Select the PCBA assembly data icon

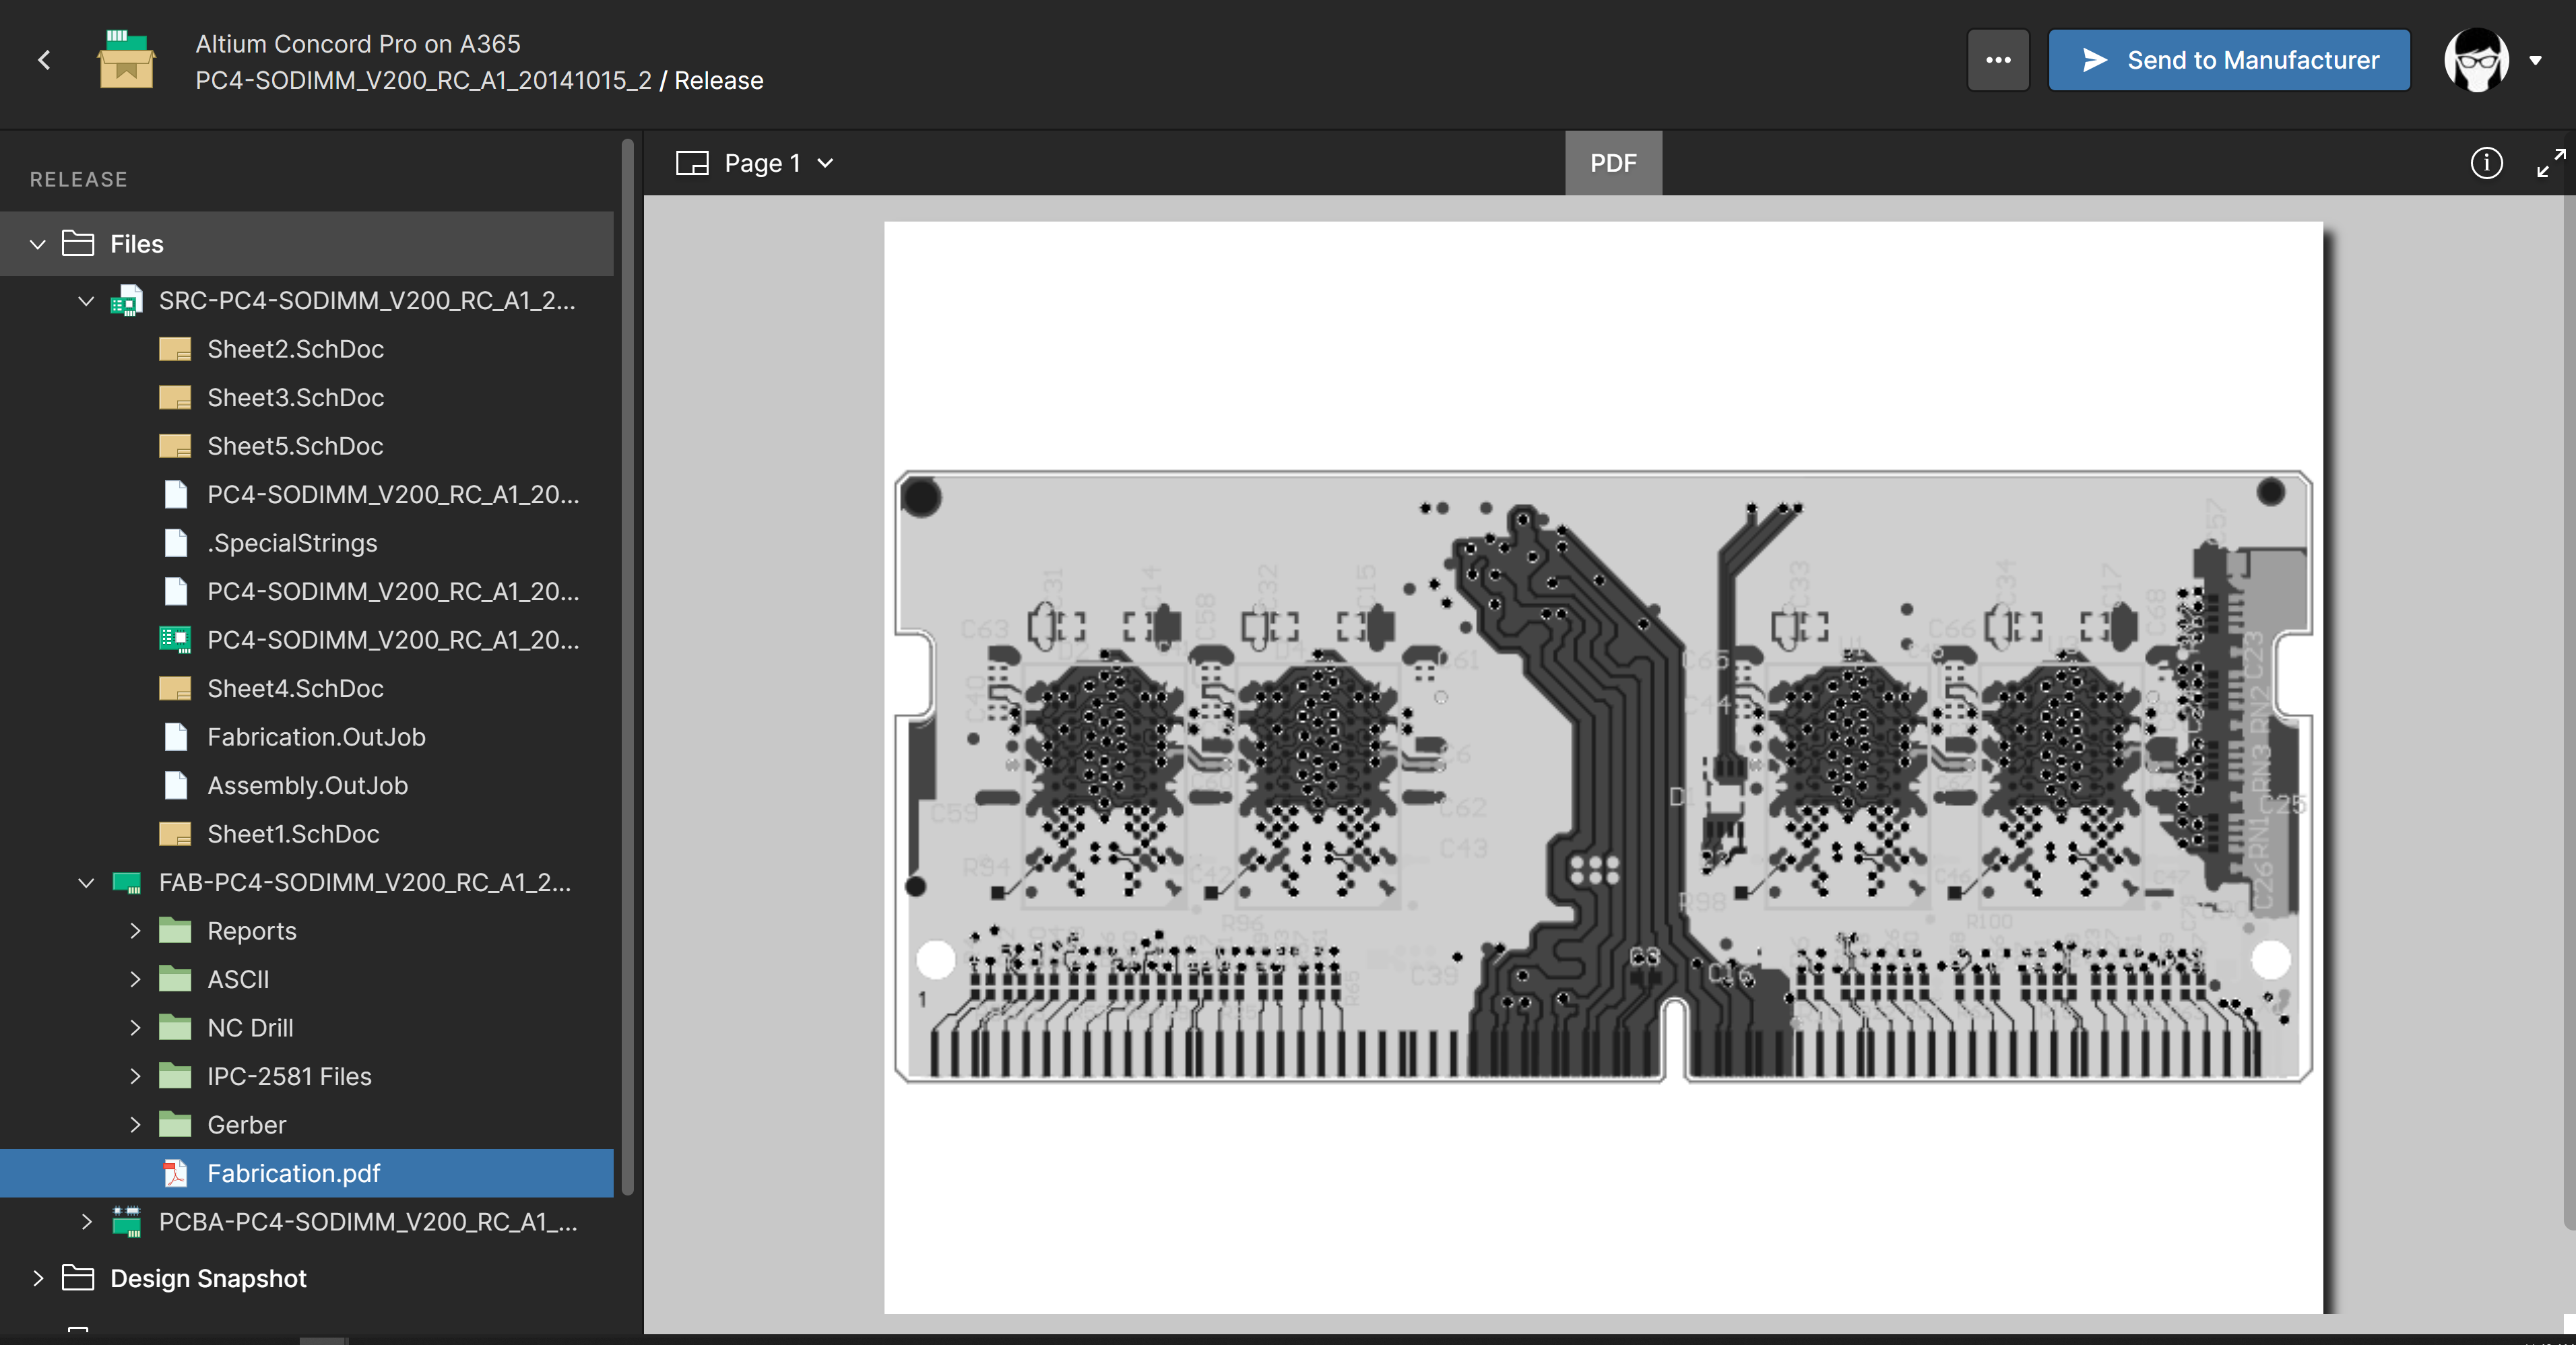pyautogui.click(x=126, y=1221)
